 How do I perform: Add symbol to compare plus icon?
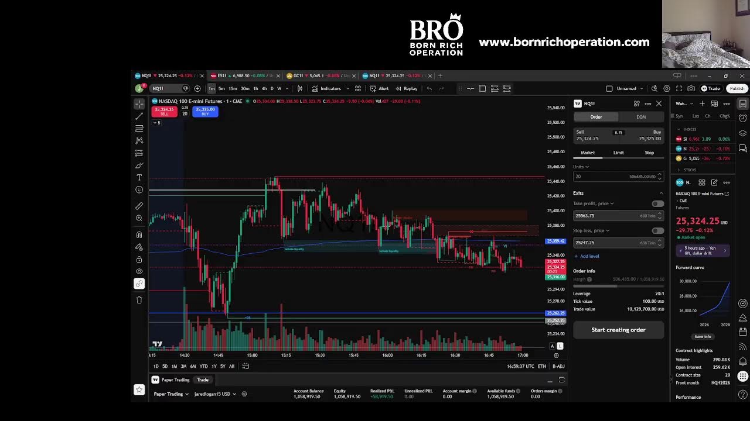[x=197, y=88]
